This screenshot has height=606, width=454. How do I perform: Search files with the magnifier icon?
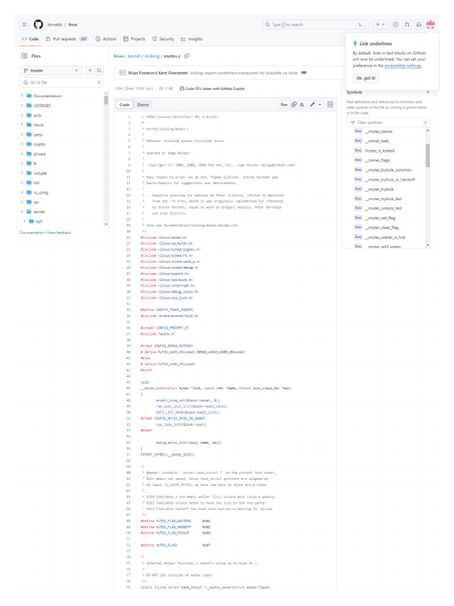click(99, 70)
